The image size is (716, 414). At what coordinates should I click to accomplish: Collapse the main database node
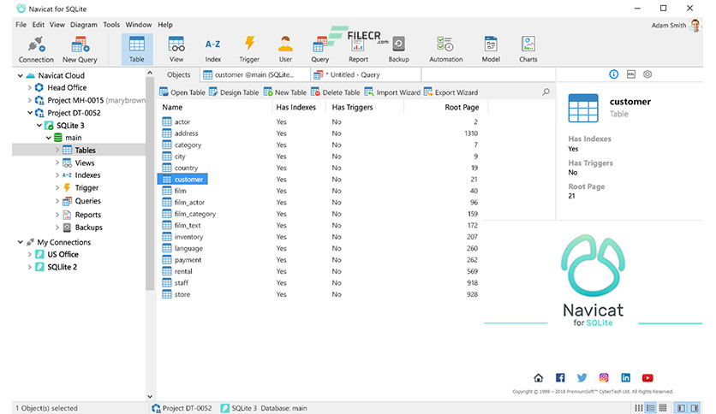49,138
